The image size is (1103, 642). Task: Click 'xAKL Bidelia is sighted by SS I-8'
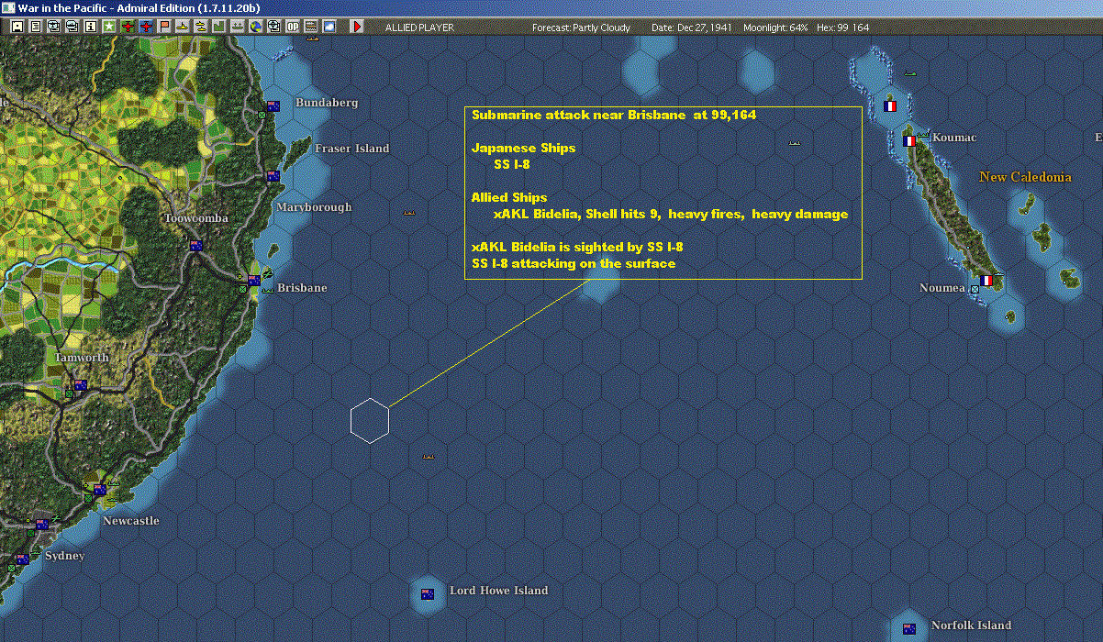(x=577, y=248)
